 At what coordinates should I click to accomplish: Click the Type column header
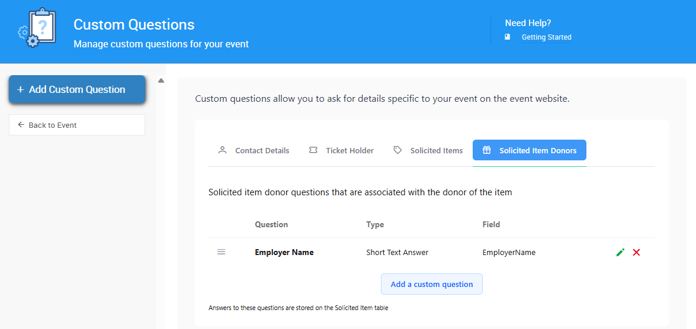coord(375,224)
